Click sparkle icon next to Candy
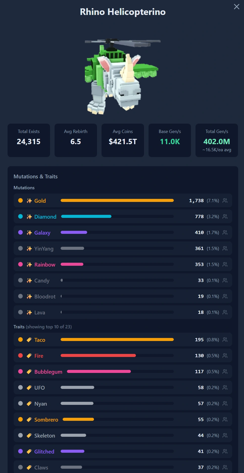 point(29,280)
